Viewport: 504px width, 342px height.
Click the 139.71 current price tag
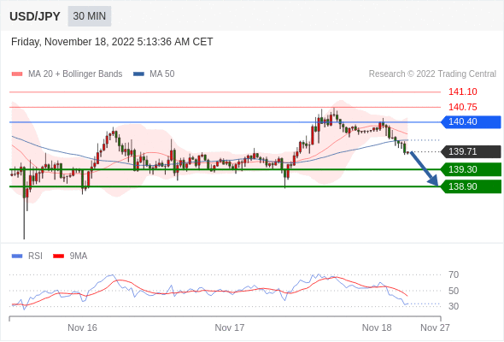[471, 151]
